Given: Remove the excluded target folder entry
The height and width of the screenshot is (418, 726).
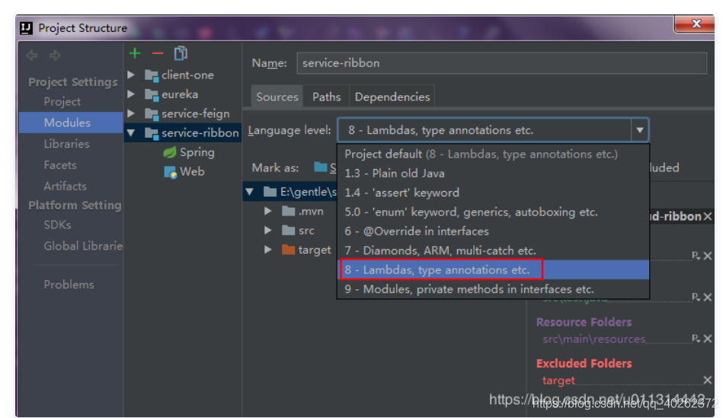Looking at the screenshot, I should point(708,380).
